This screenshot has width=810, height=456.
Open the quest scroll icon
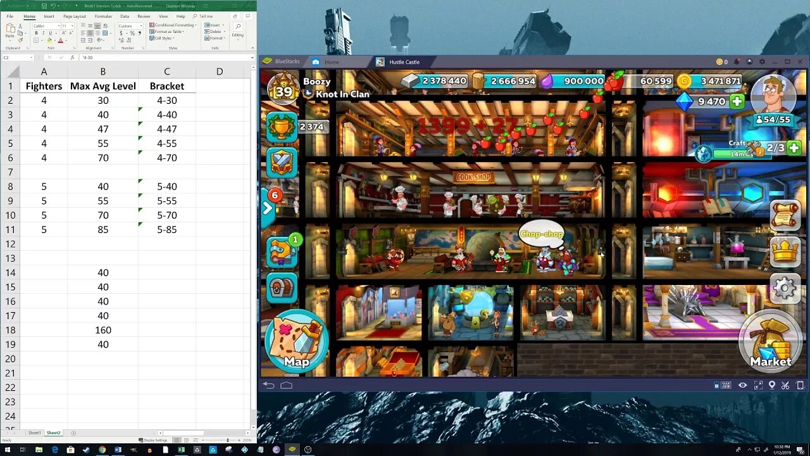click(785, 215)
